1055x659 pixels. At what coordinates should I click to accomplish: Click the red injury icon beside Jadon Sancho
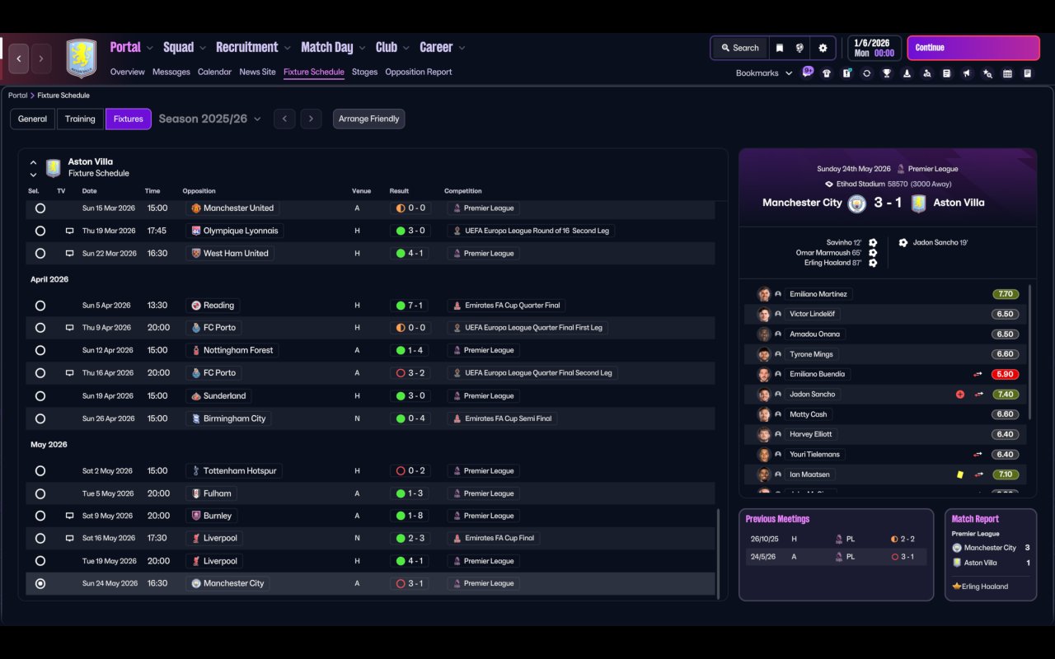[x=960, y=395]
